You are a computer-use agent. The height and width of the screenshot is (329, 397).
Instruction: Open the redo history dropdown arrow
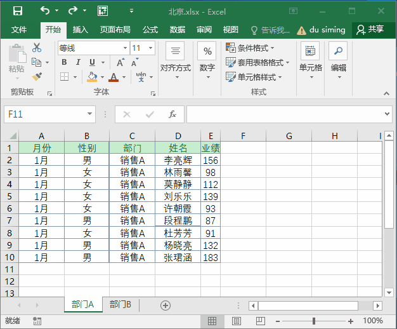pyautogui.click(x=84, y=11)
